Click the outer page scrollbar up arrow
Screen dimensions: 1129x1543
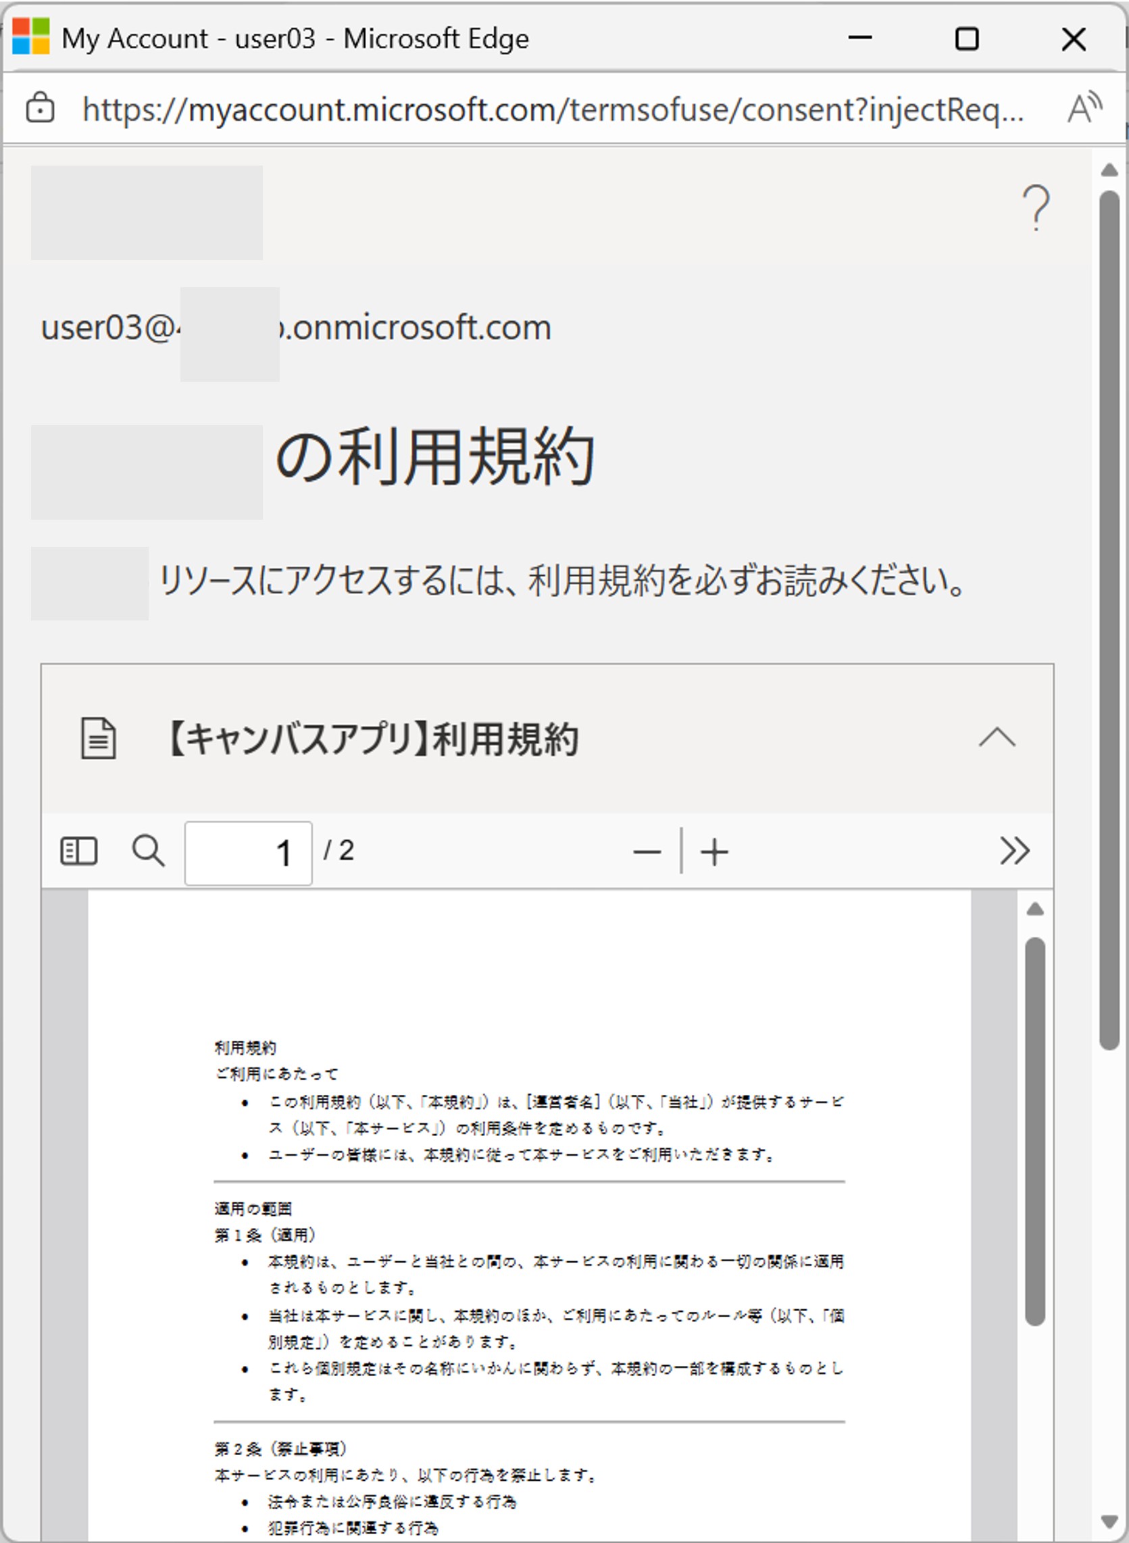click(1110, 170)
